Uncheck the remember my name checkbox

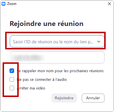click(x=12, y=71)
